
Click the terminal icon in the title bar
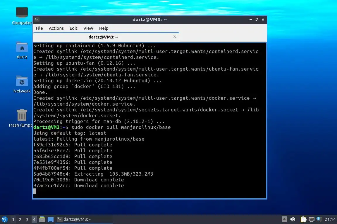(37, 19)
